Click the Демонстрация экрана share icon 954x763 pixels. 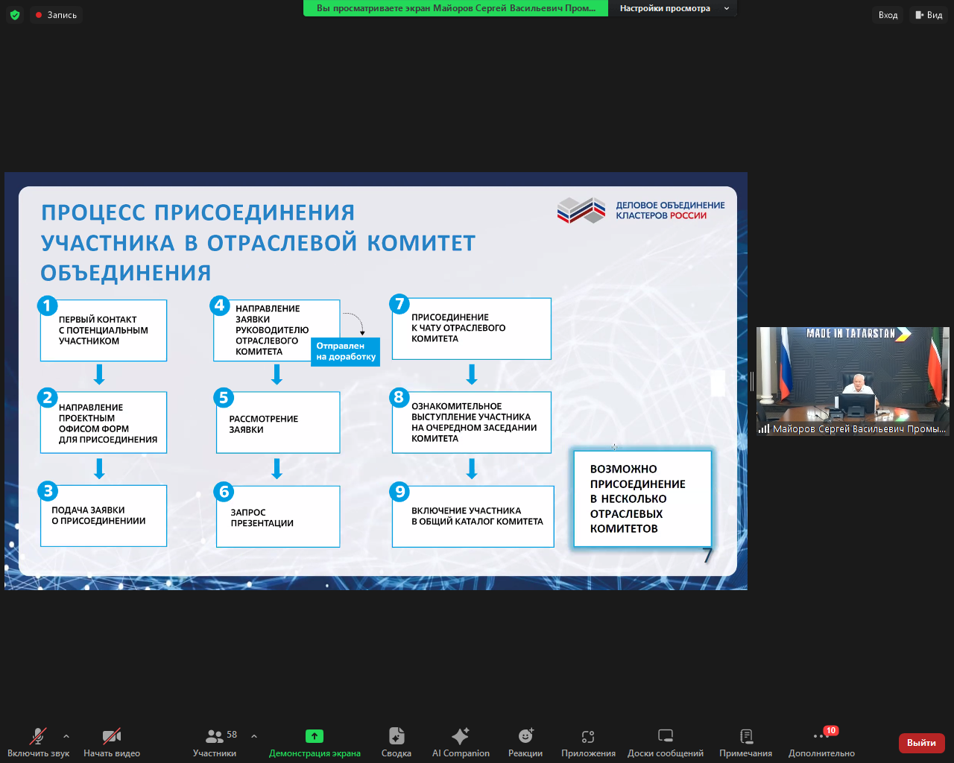coord(314,736)
